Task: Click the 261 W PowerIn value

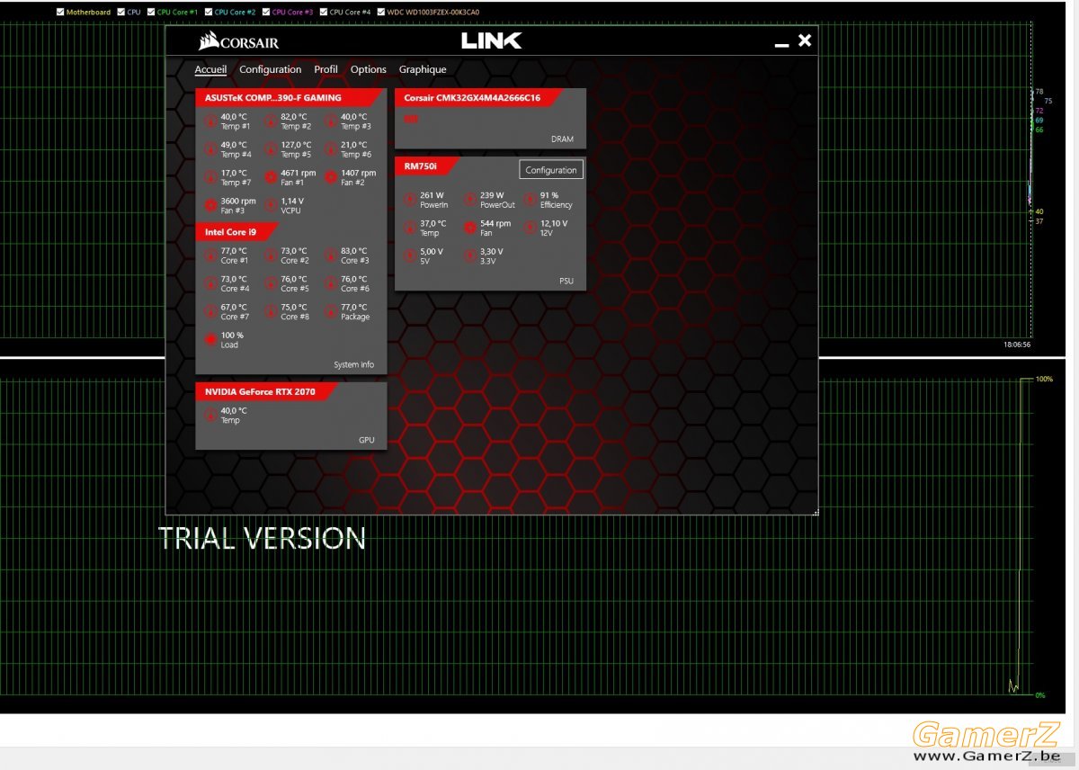Action: (x=432, y=195)
